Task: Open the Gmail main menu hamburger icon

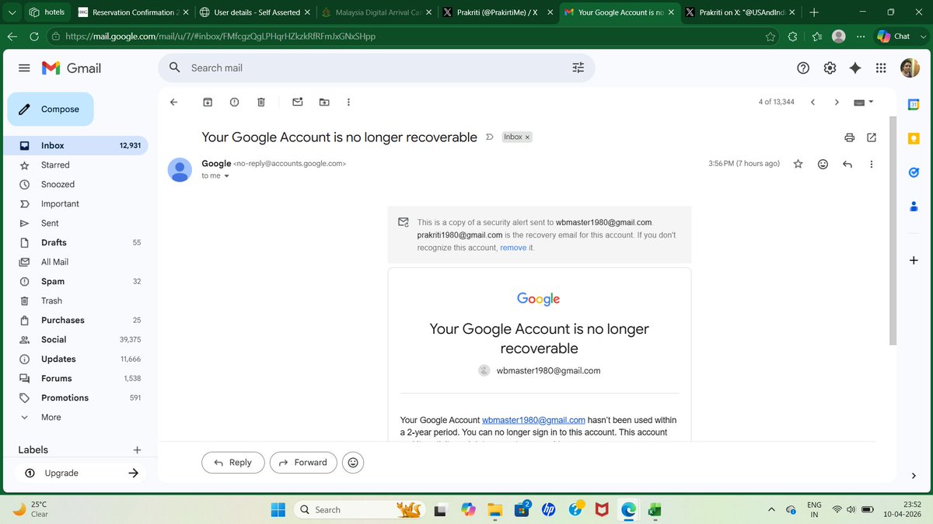Action: click(24, 68)
